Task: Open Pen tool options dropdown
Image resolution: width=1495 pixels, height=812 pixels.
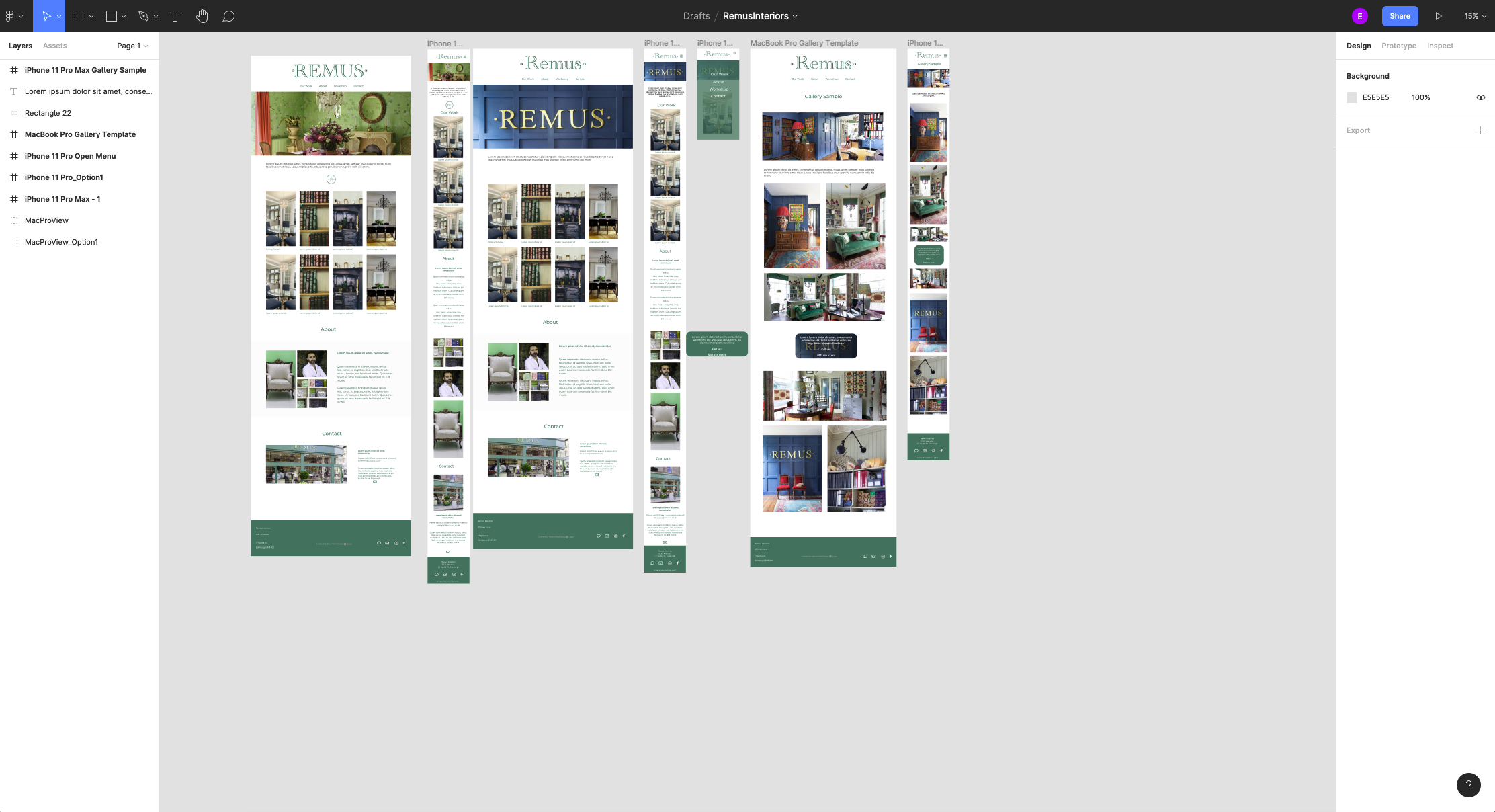Action: coord(156,16)
